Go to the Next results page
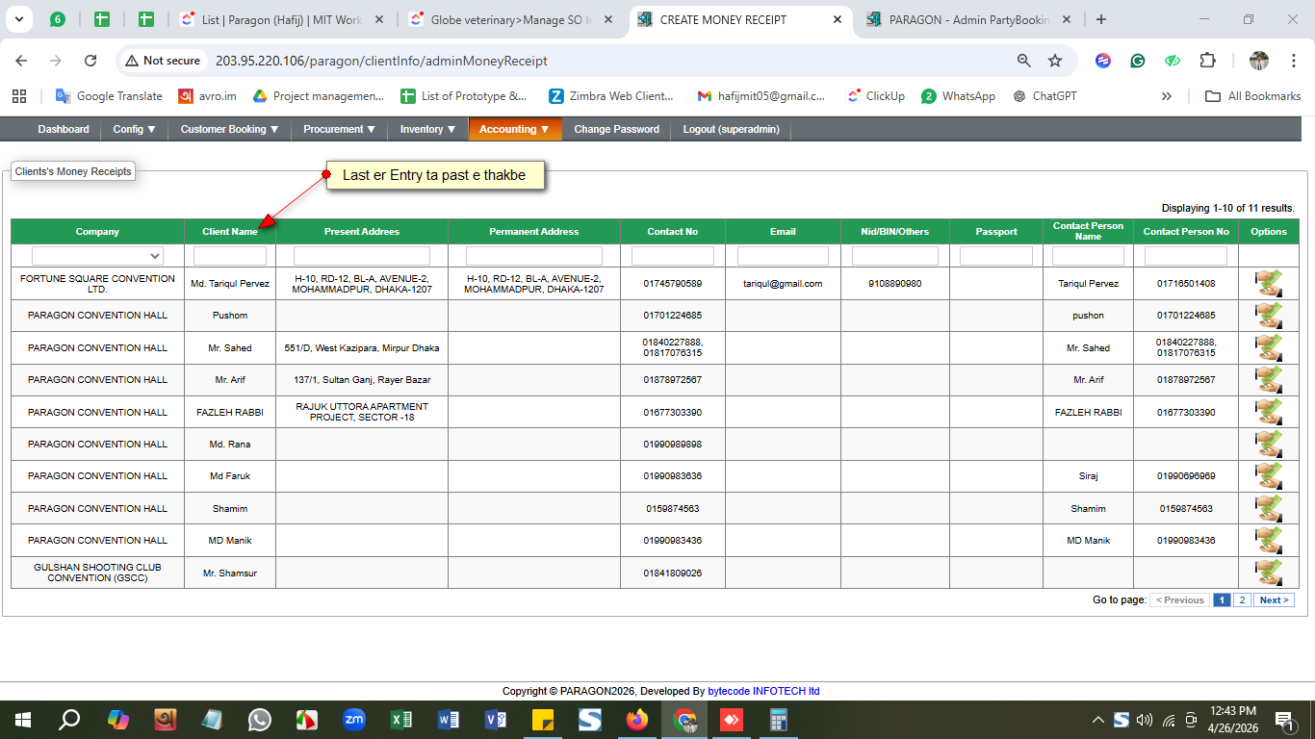This screenshot has height=739, width=1315. tap(1274, 600)
